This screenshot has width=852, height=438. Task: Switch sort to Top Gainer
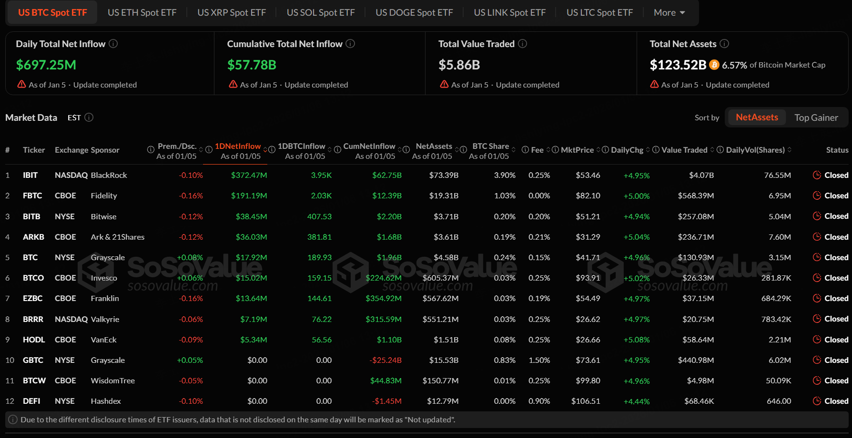816,117
